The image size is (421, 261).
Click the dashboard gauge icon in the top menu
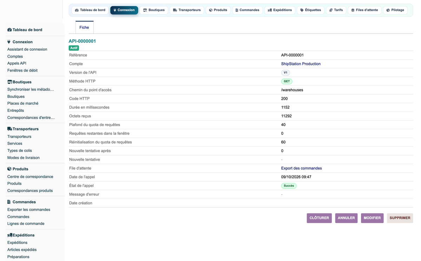(x=77, y=10)
